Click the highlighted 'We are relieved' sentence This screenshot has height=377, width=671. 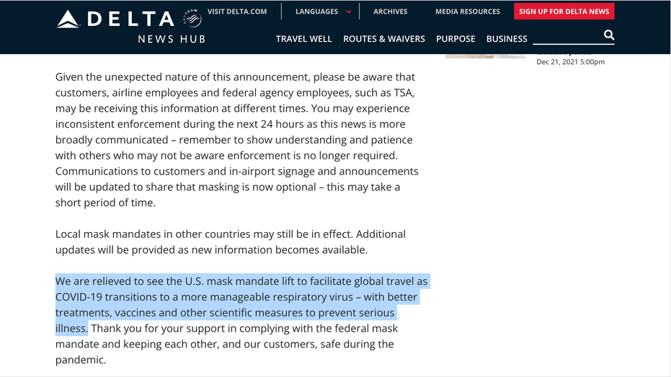click(x=241, y=305)
